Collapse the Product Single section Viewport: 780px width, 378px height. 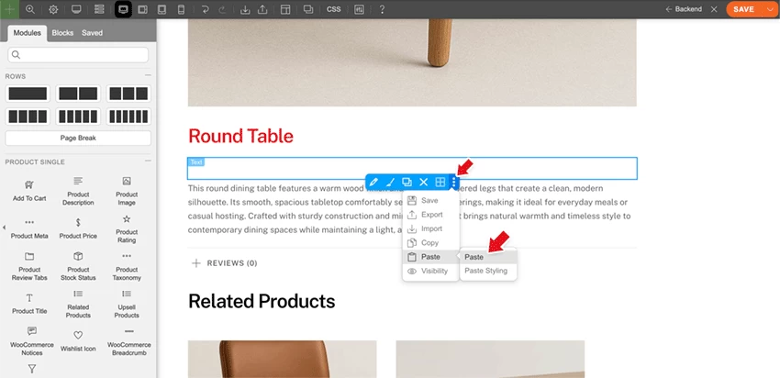pyautogui.click(x=148, y=161)
